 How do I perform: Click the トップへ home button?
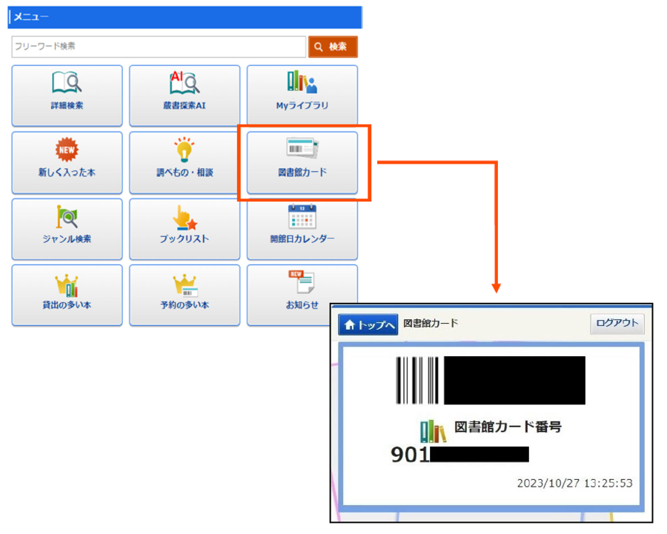point(368,324)
